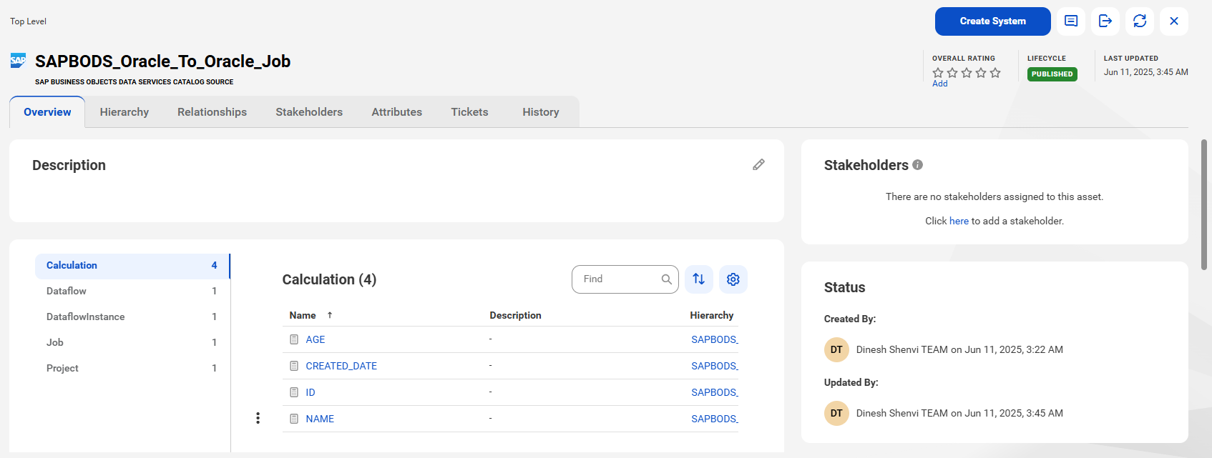Switch to the Hierarchy tab

coord(124,112)
